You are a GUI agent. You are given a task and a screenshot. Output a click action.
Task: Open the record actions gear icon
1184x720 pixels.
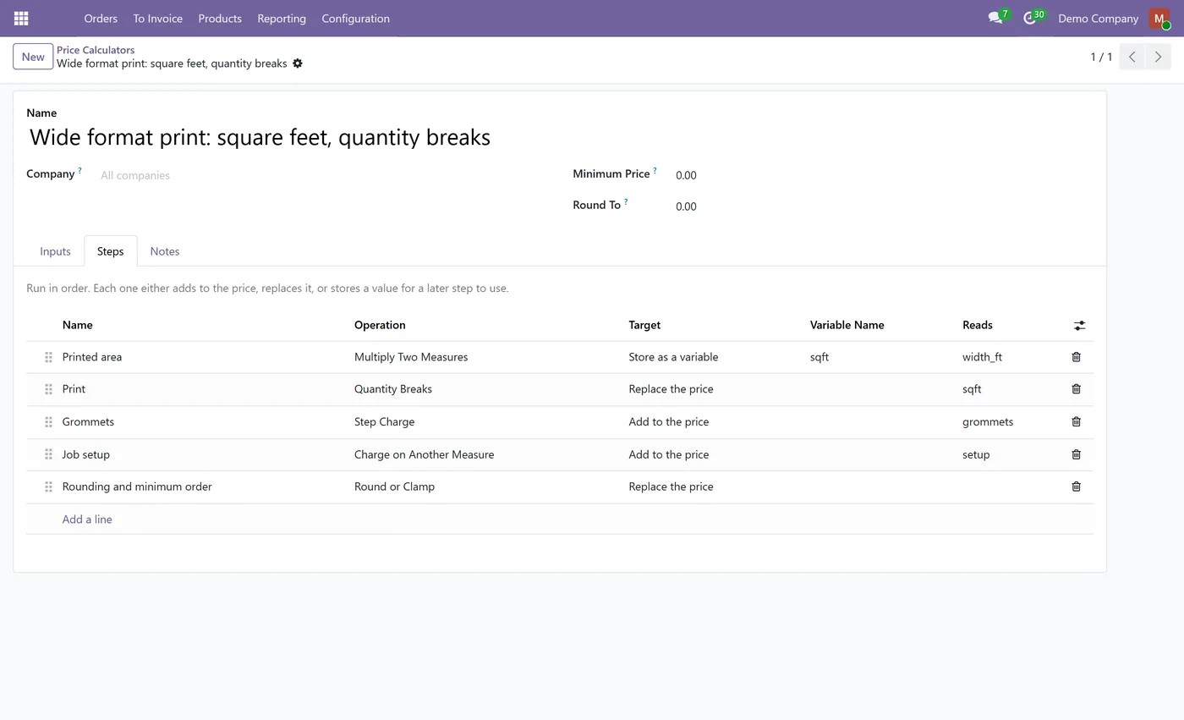(298, 63)
